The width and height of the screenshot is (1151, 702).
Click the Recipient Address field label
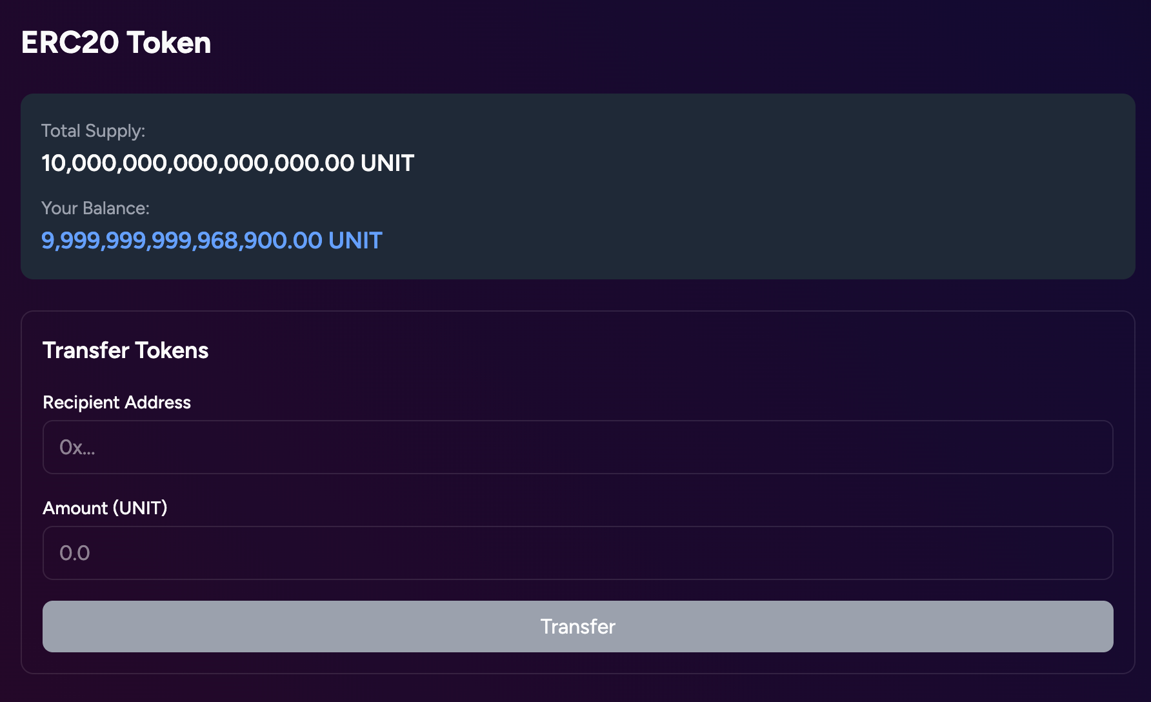pos(117,403)
